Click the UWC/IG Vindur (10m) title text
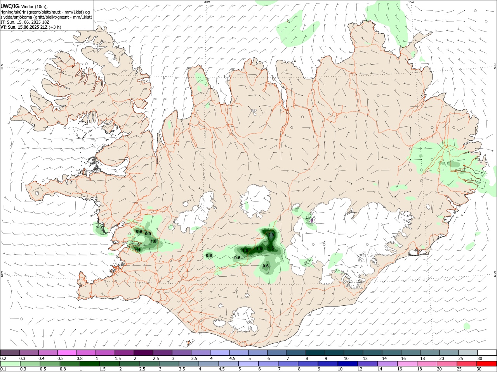This screenshot has height=372, width=497. tap(24, 6)
